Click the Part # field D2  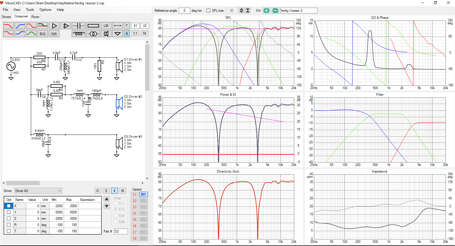coord(121,231)
